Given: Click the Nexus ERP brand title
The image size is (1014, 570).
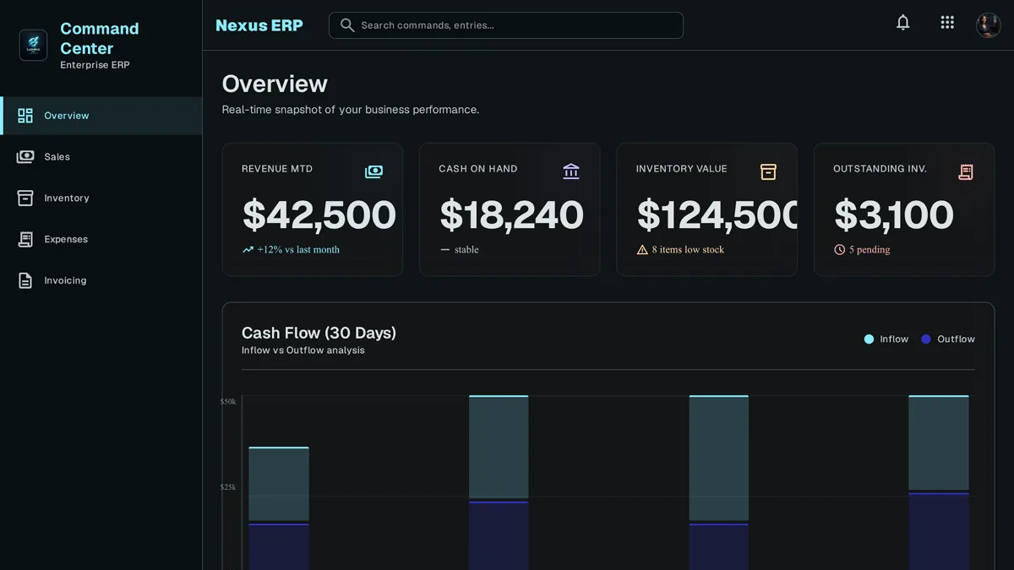Looking at the screenshot, I should pos(259,25).
